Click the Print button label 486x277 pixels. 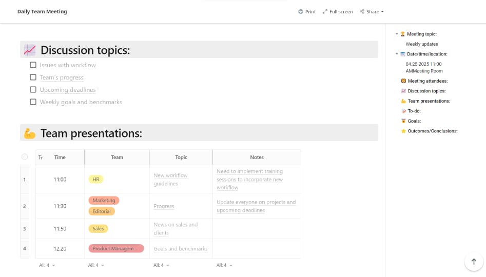(310, 12)
